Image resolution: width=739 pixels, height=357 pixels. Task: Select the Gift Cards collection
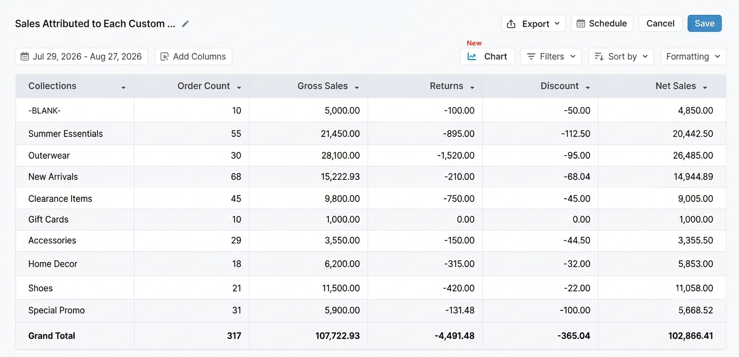coord(48,220)
